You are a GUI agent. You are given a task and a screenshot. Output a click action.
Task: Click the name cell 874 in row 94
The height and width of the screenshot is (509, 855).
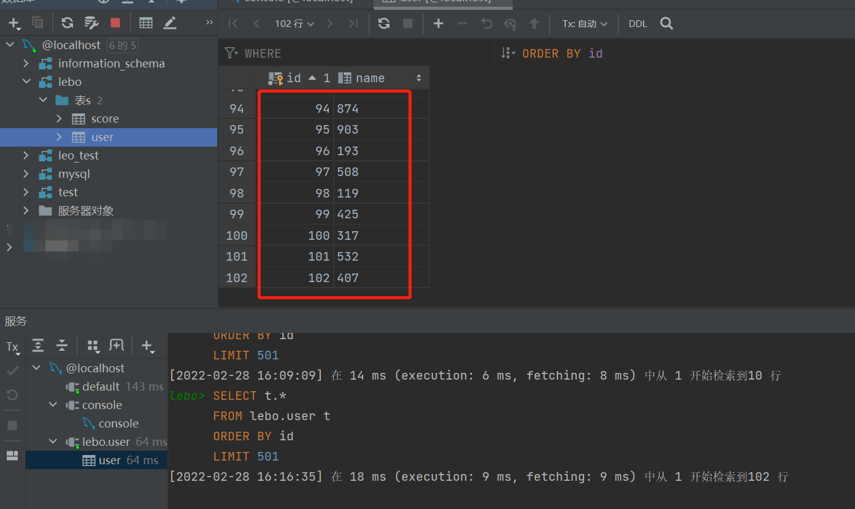pyautogui.click(x=381, y=109)
